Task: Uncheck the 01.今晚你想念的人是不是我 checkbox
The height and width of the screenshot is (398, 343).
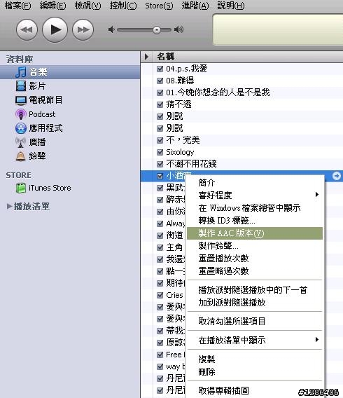Action: pos(160,92)
